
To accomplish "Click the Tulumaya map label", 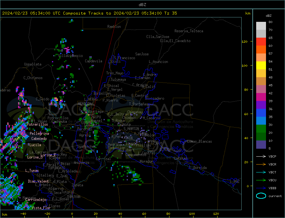I will (x=118, y=79).
